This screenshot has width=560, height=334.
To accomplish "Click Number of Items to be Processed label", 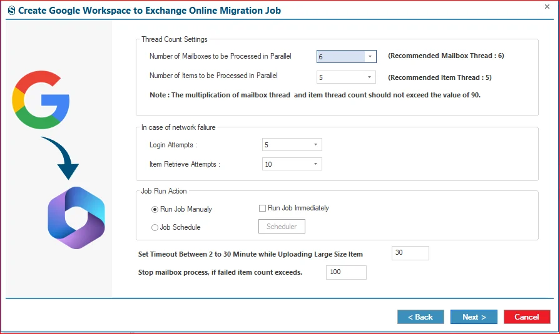I will 213,76.
